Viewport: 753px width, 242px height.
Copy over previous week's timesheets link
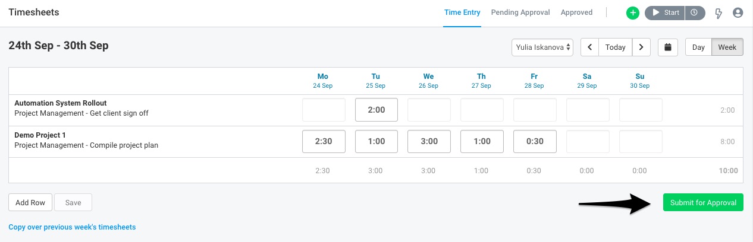point(72,227)
